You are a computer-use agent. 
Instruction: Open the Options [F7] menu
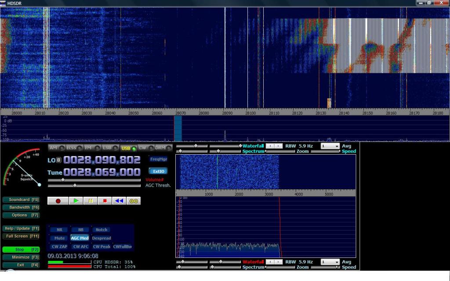(x=22, y=215)
